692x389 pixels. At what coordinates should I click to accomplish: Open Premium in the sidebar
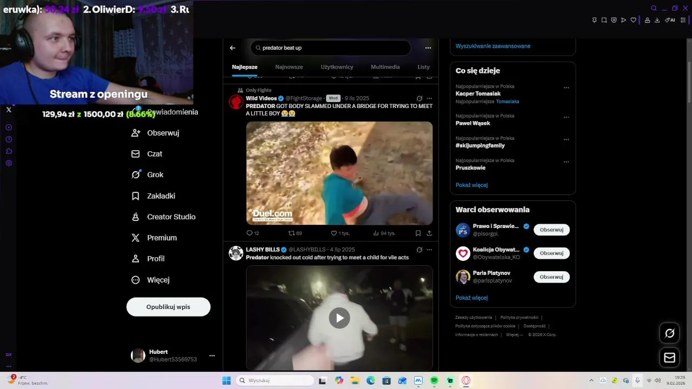(x=154, y=238)
